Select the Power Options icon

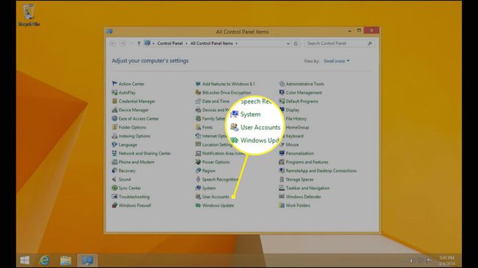pos(198,162)
